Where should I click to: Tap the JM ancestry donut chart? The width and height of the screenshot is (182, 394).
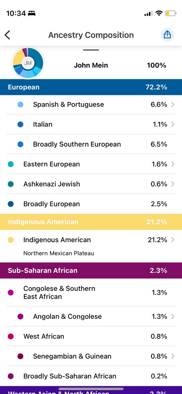click(x=28, y=62)
